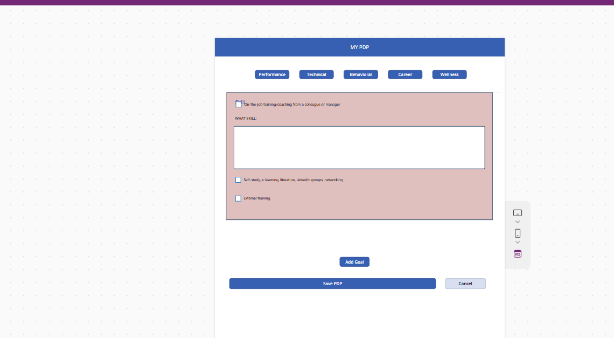Select the MY PDP header bar
The width and height of the screenshot is (614, 338).
click(x=359, y=47)
